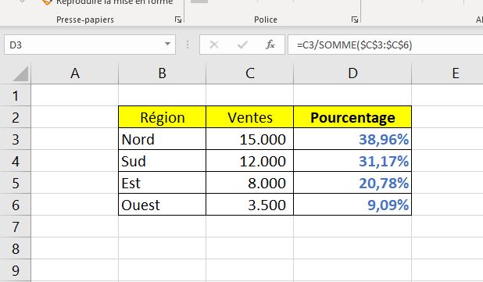Select row 8 header
Screen dimensions: 483x282
click(x=16, y=248)
